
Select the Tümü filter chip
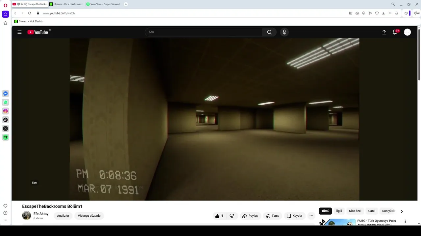[325, 211]
